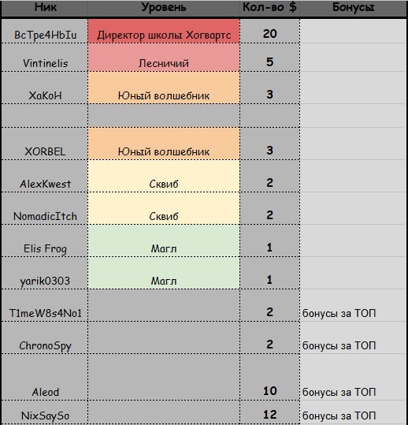Select the Кол-во $ column header
408x425 pixels.
point(269,9)
